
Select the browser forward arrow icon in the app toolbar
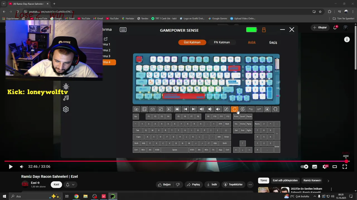259,109
